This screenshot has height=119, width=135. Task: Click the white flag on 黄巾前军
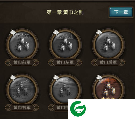point(12,33)
